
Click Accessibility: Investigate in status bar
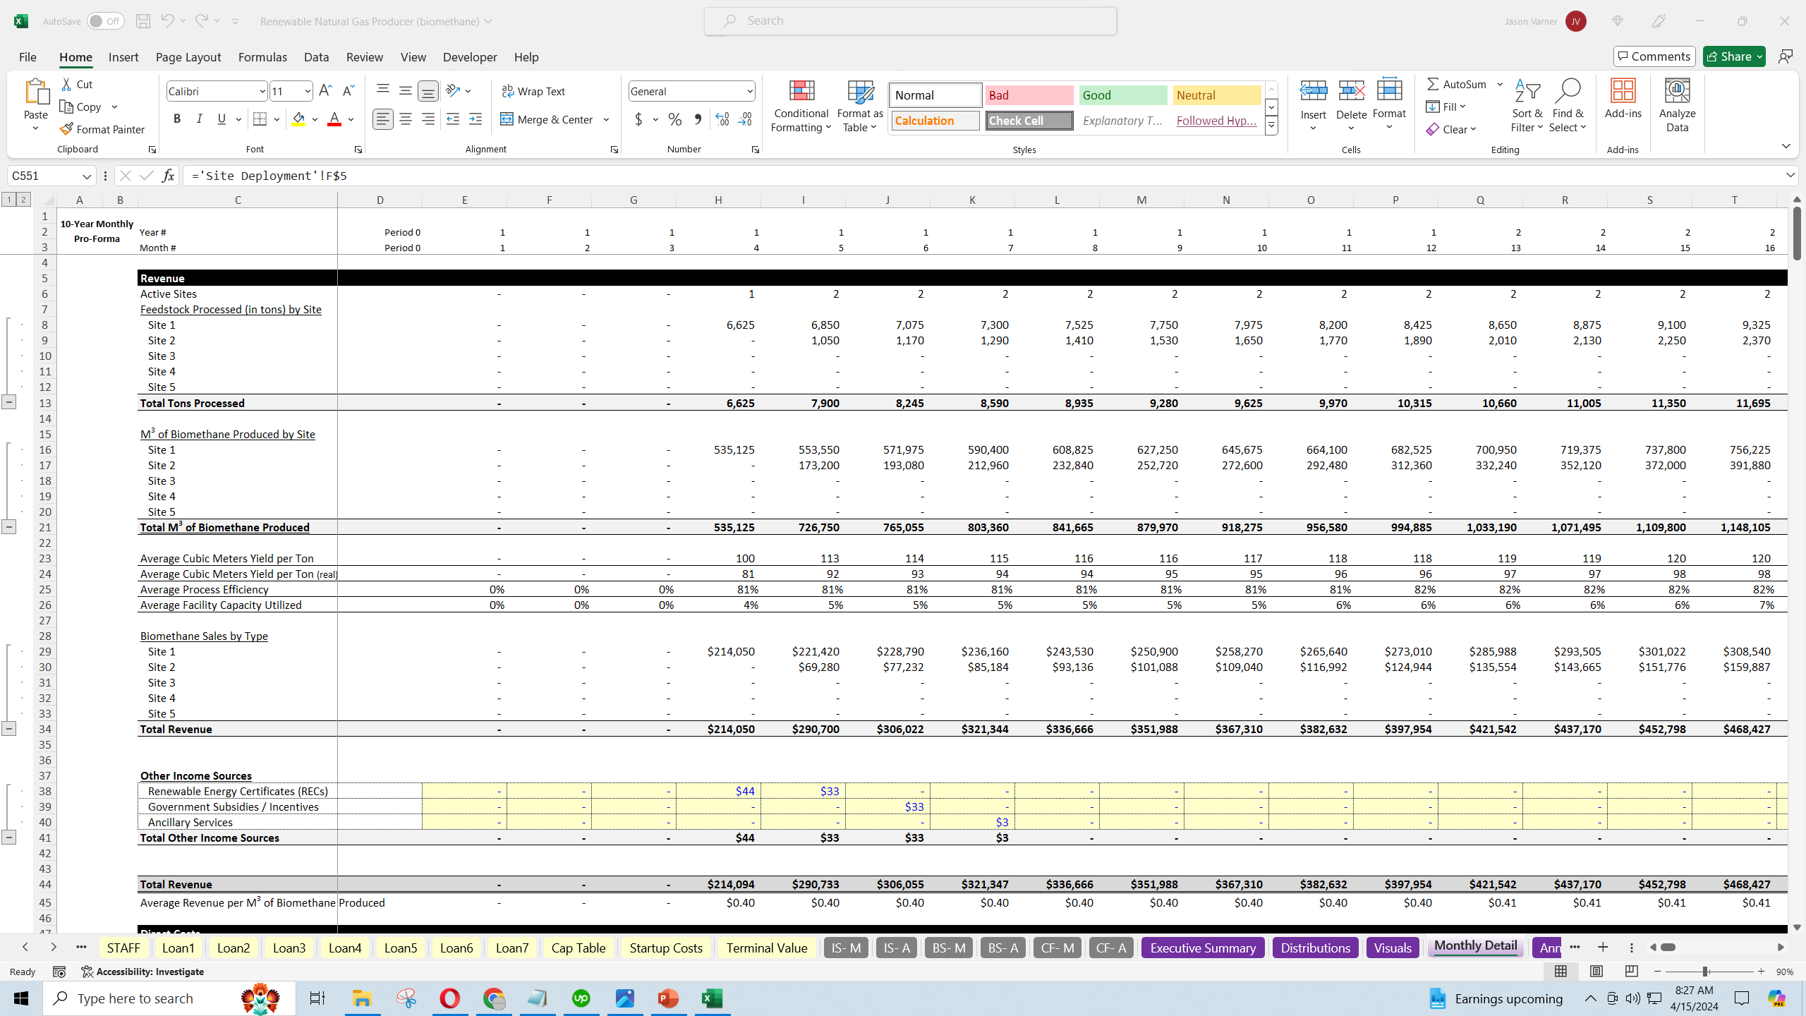click(x=143, y=972)
